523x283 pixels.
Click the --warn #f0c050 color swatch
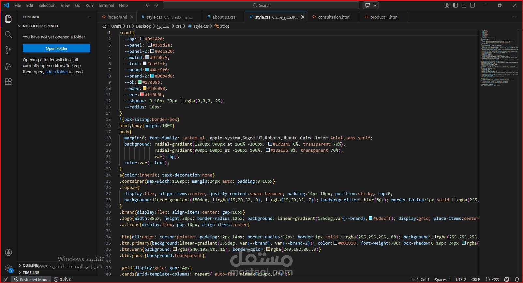[x=144, y=88]
